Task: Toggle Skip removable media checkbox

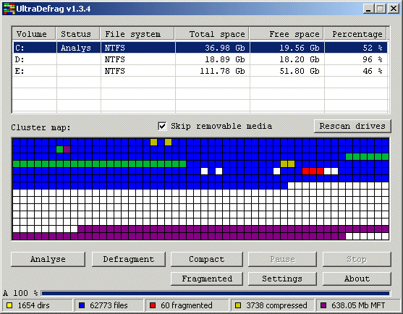Action: point(162,126)
